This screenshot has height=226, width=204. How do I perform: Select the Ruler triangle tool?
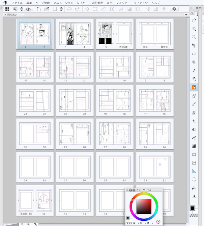[x=194, y=171]
